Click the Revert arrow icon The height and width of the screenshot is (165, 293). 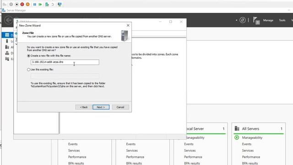click(x=53, y=4)
